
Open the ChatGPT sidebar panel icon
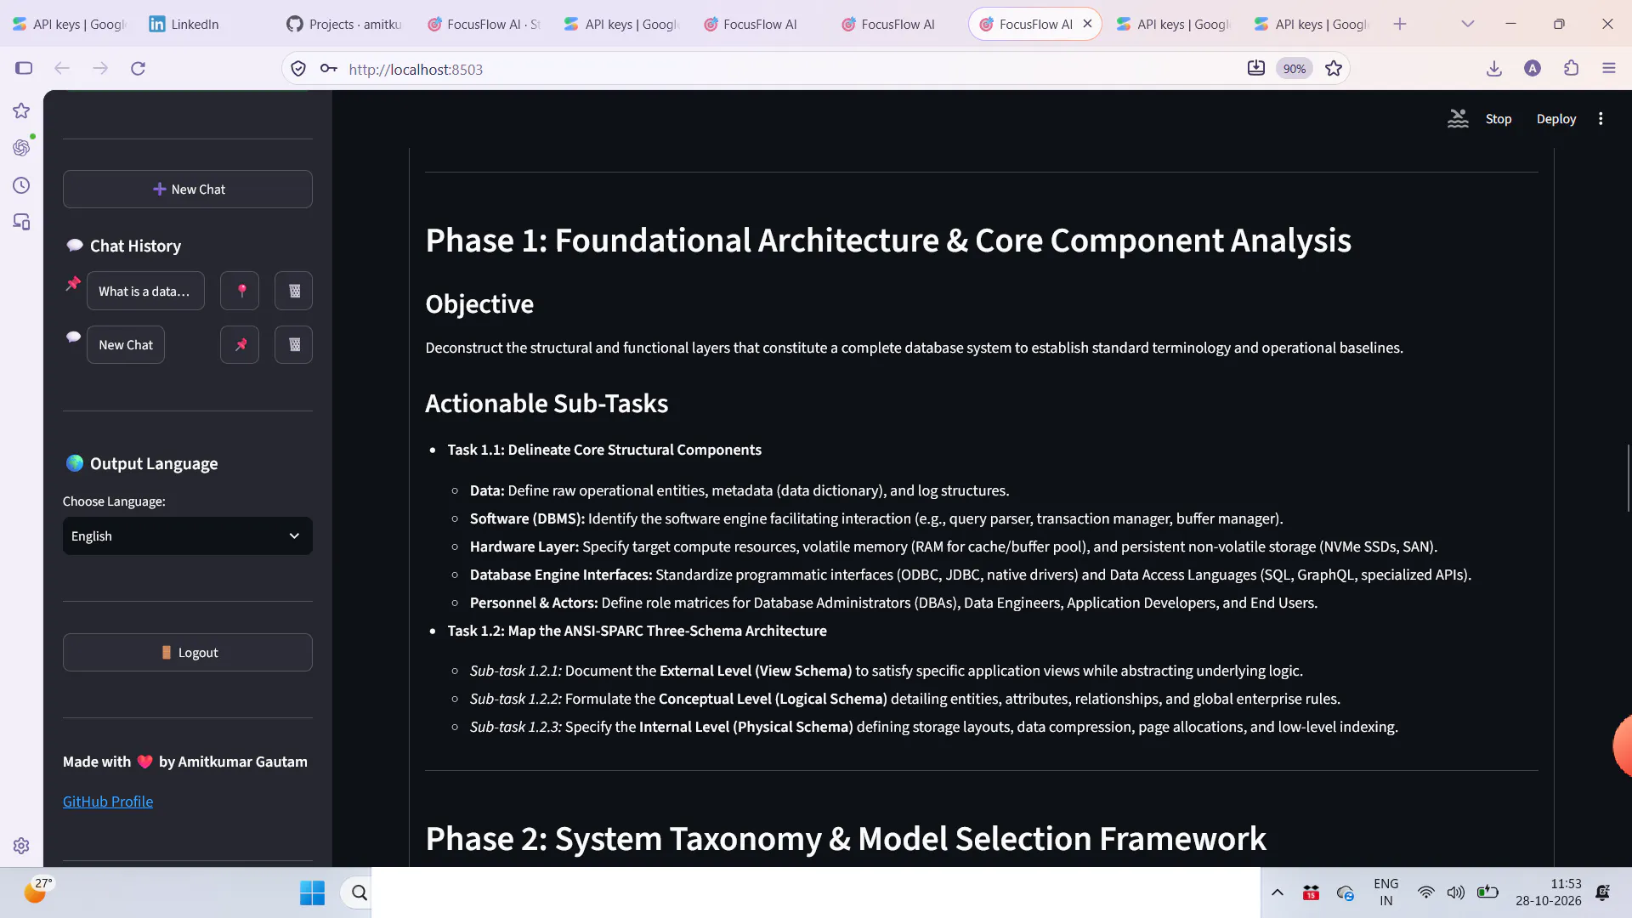pos(21,147)
